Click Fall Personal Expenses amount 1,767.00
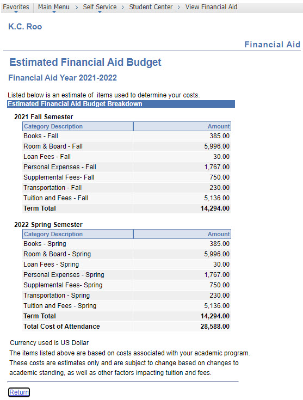This screenshot has width=303, height=400. (x=217, y=167)
